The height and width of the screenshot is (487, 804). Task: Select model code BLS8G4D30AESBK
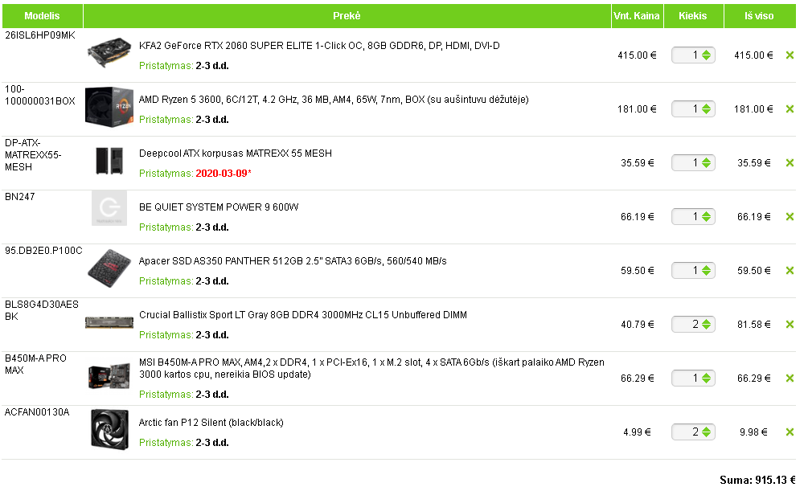(42, 311)
